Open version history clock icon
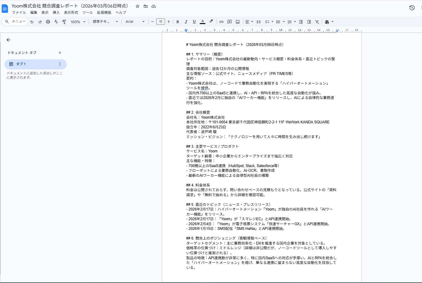The width and height of the screenshot is (422, 283). click(412, 8)
